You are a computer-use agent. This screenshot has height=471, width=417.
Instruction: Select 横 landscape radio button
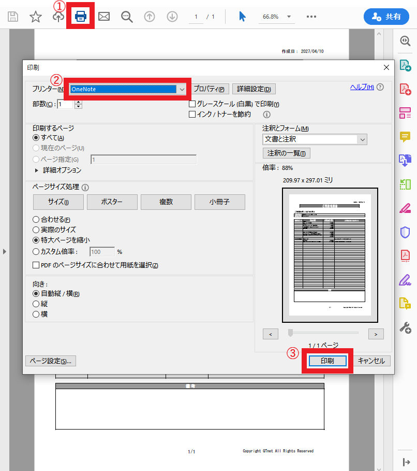[36, 314]
